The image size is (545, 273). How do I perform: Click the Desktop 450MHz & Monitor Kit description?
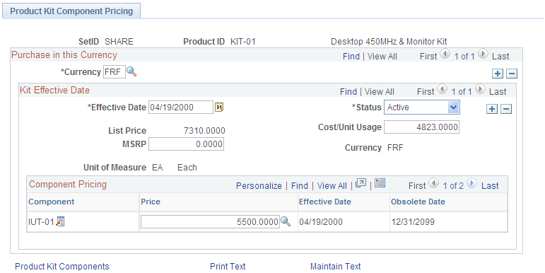pos(389,42)
